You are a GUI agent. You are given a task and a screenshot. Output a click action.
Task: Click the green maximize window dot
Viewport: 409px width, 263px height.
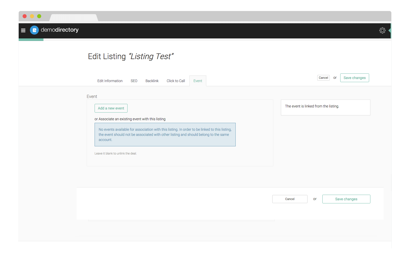[x=39, y=16]
